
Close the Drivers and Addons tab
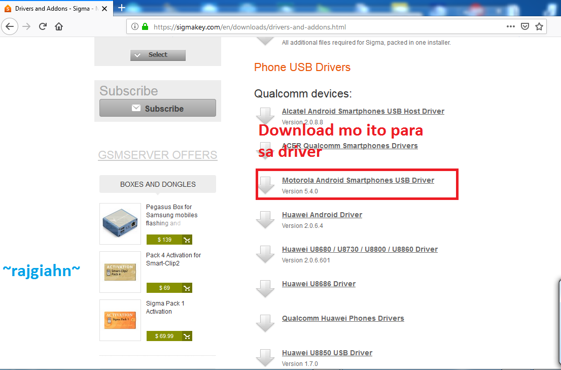pos(104,9)
